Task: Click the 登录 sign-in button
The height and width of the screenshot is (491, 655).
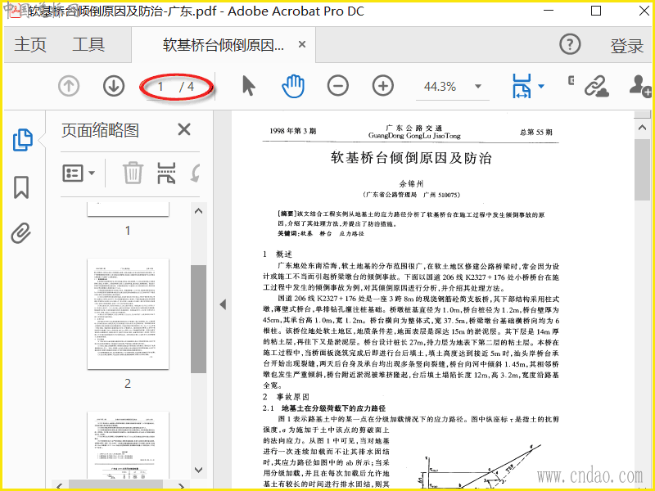Action: [626, 46]
